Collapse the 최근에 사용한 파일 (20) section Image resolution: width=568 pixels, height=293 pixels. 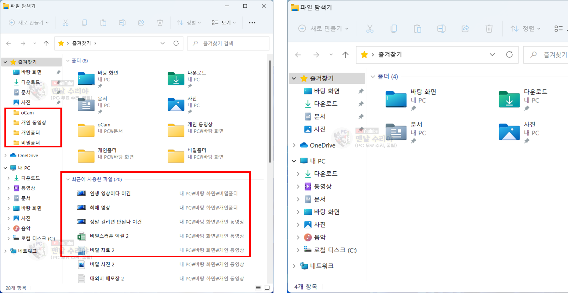pyautogui.click(x=68, y=179)
